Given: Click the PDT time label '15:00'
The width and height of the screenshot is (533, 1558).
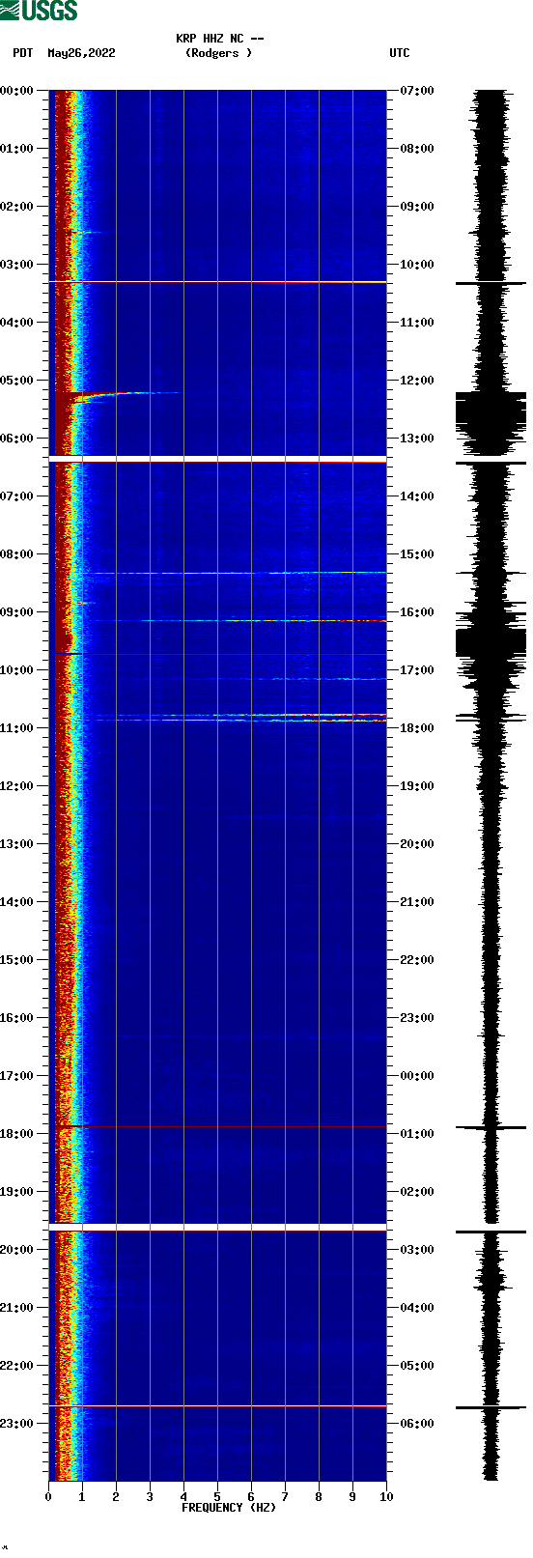Looking at the screenshot, I should (17, 960).
